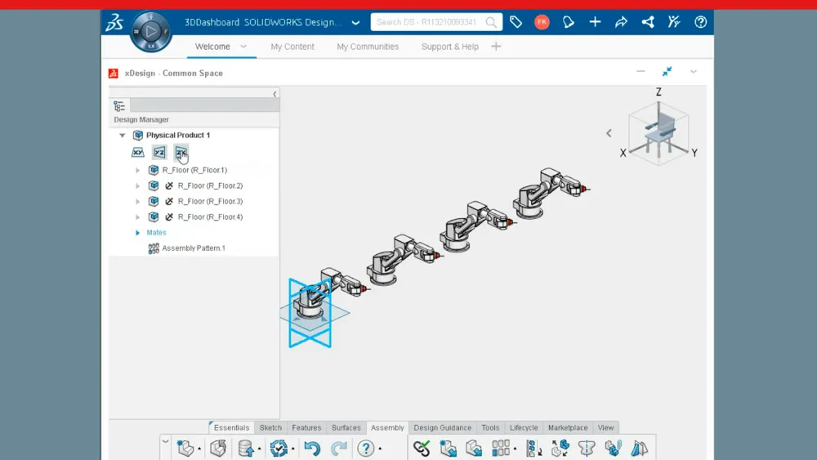Image resolution: width=817 pixels, height=460 pixels.
Task: Open the Surfaces ribbon tab
Action: [346, 427]
